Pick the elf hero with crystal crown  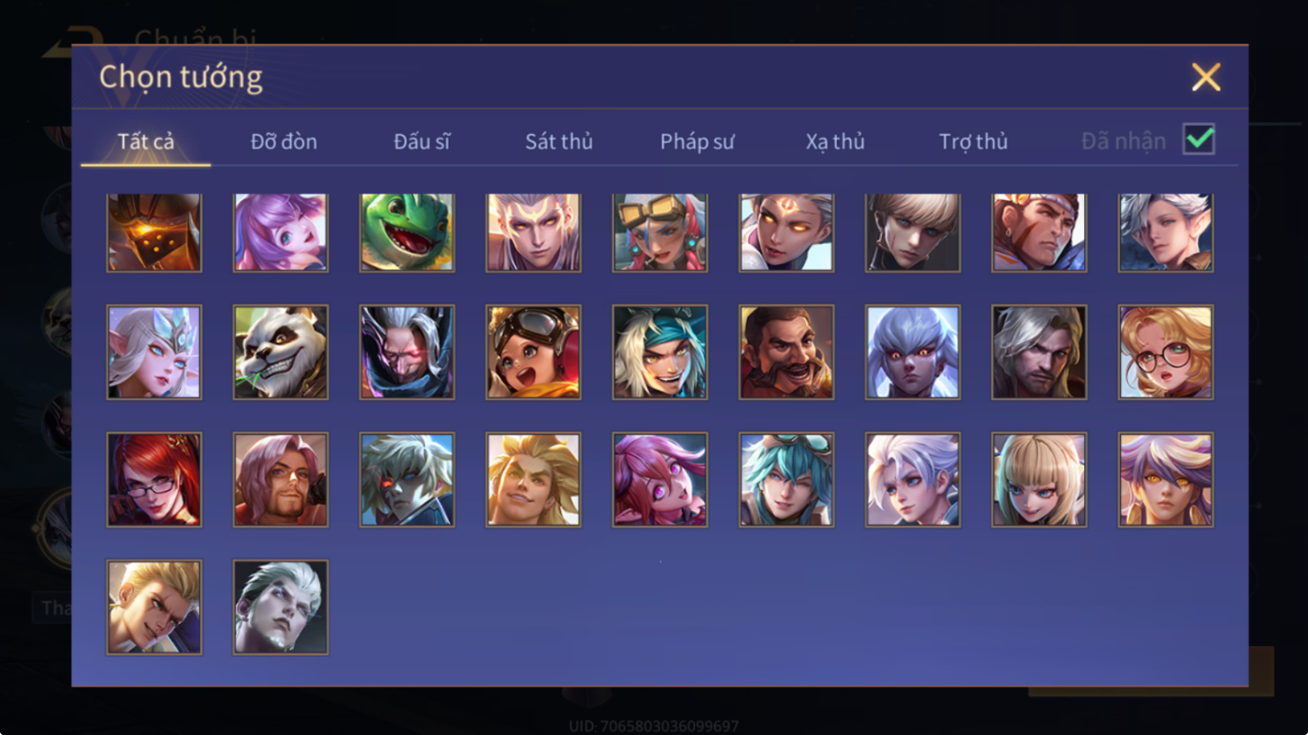154,352
